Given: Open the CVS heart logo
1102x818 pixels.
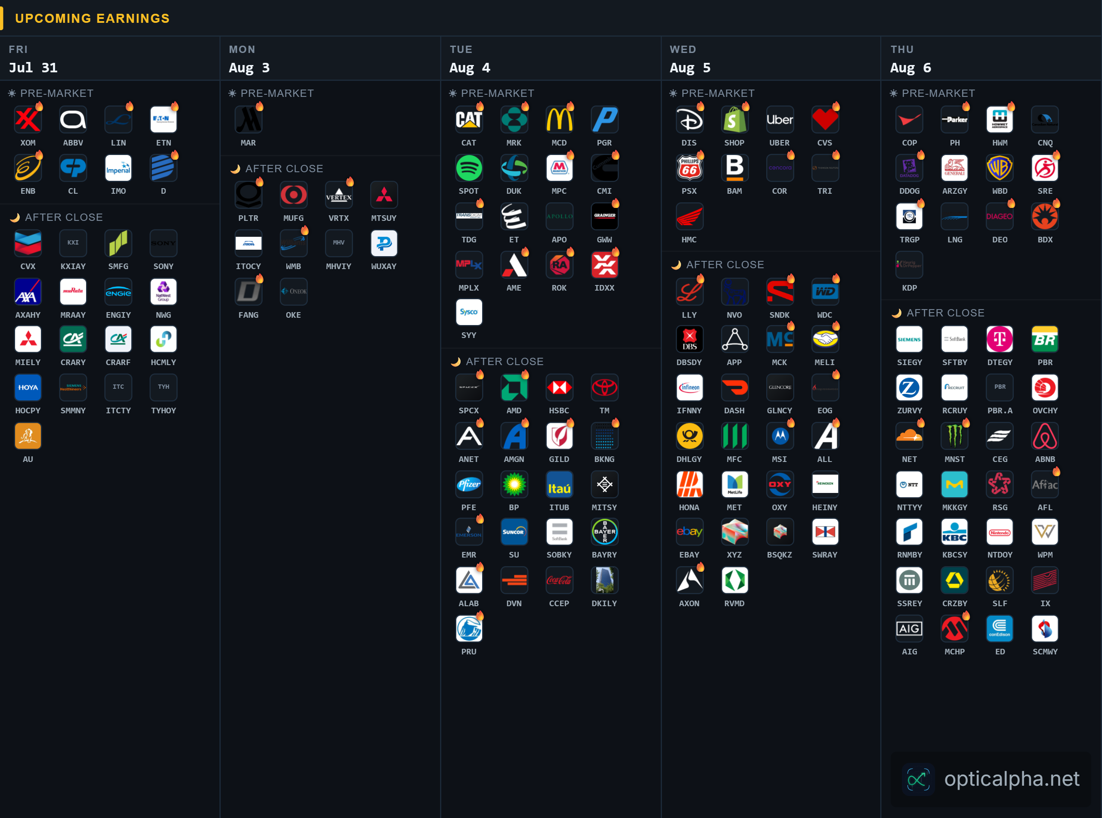Looking at the screenshot, I should (825, 119).
